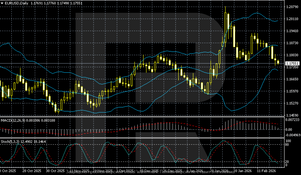301x175 pixels.
Task: Click the 1.14590 price scale label
Action: 292,115
